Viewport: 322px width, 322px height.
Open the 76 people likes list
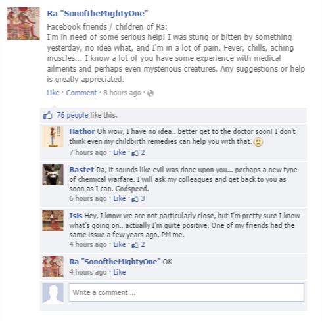click(x=72, y=115)
